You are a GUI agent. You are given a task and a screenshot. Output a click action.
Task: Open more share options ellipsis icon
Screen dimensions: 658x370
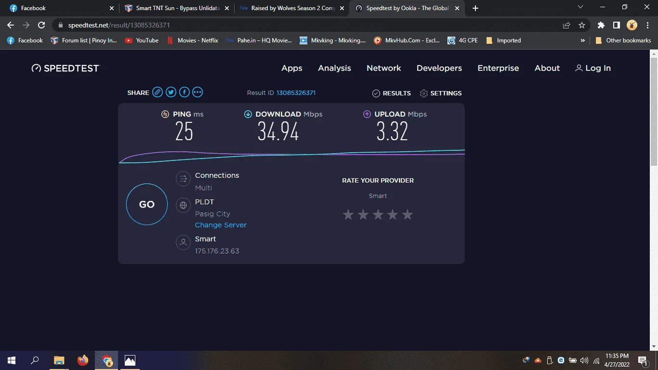(x=197, y=92)
